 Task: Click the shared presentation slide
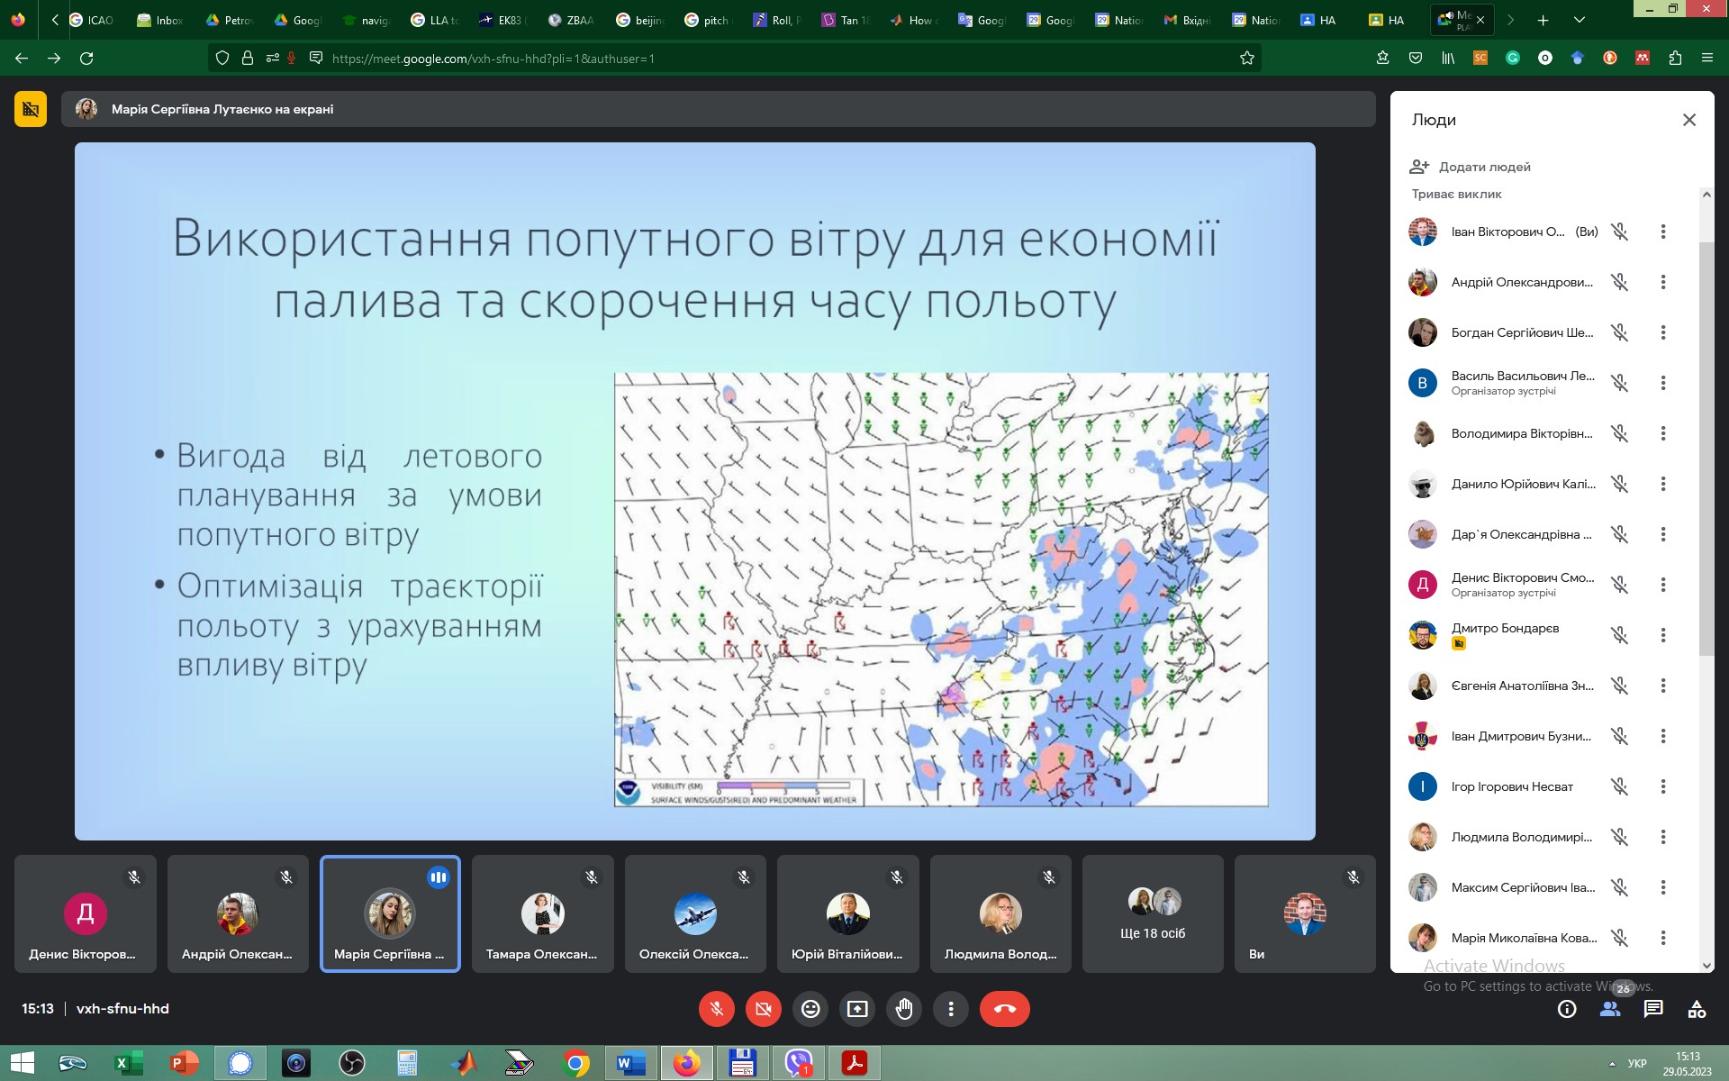tap(694, 491)
